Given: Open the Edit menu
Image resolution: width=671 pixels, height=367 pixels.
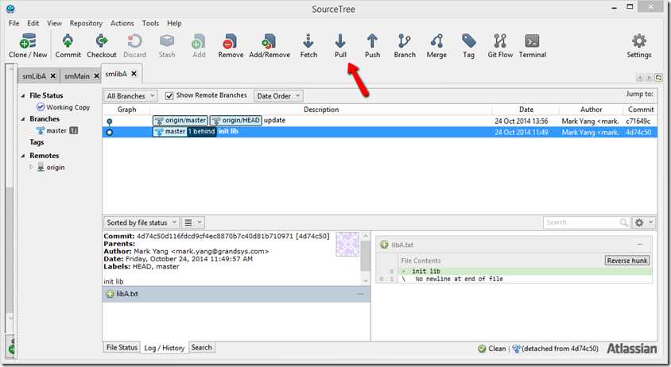Looking at the screenshot, I should pyautogui.click(x=33, y=23).
